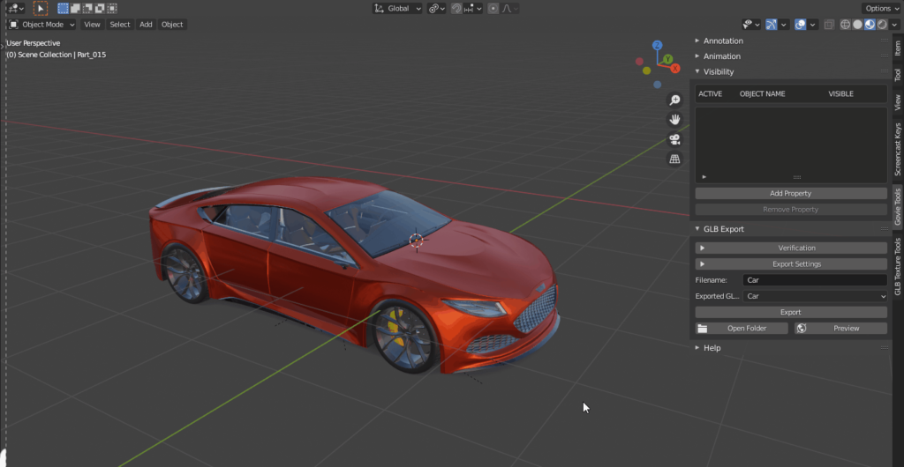Select the tweak cursor tool icon
This screenshot has height=467, width=904.
[41, 8]
